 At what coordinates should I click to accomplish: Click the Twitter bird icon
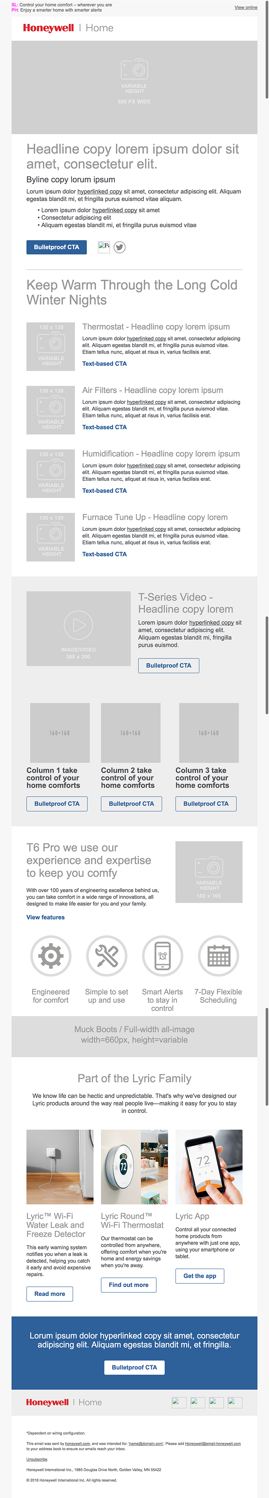(x=120, y=247)
